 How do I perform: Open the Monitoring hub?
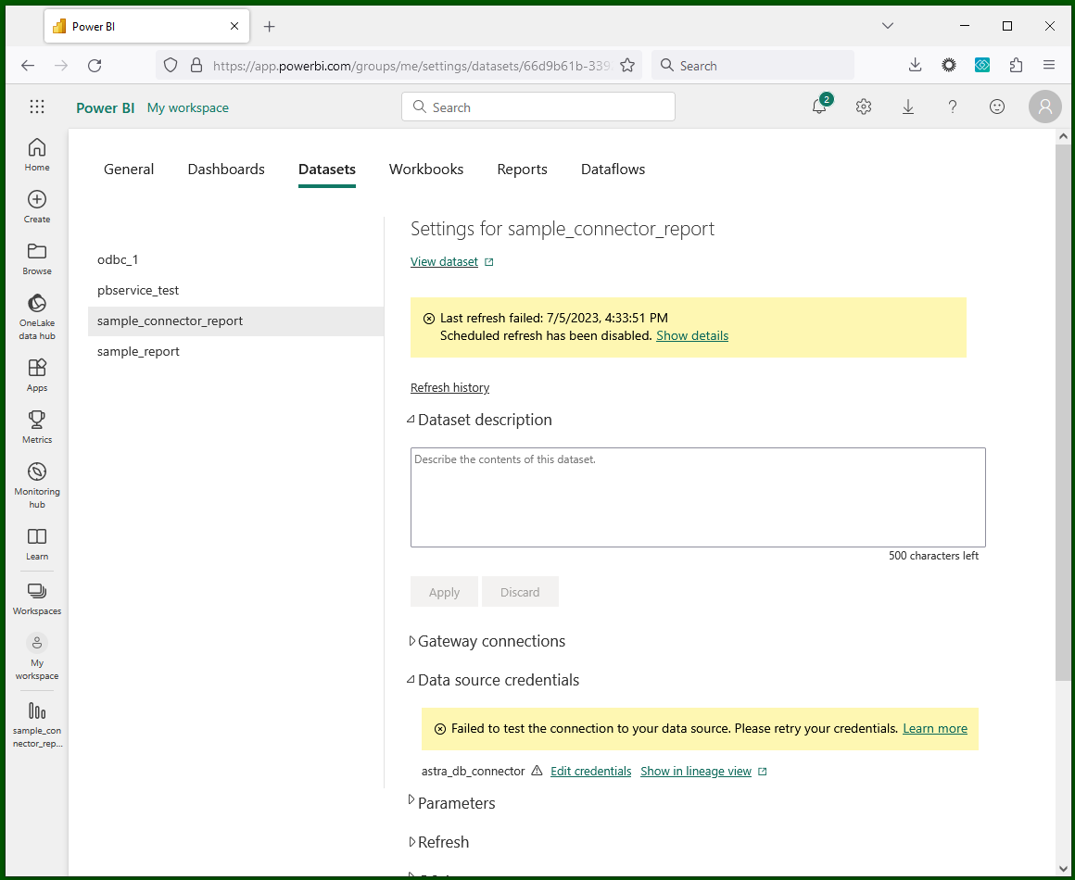37,486
